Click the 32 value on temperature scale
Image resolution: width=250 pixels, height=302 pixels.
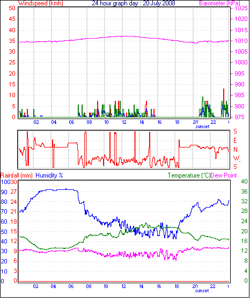tap(244, 201)
